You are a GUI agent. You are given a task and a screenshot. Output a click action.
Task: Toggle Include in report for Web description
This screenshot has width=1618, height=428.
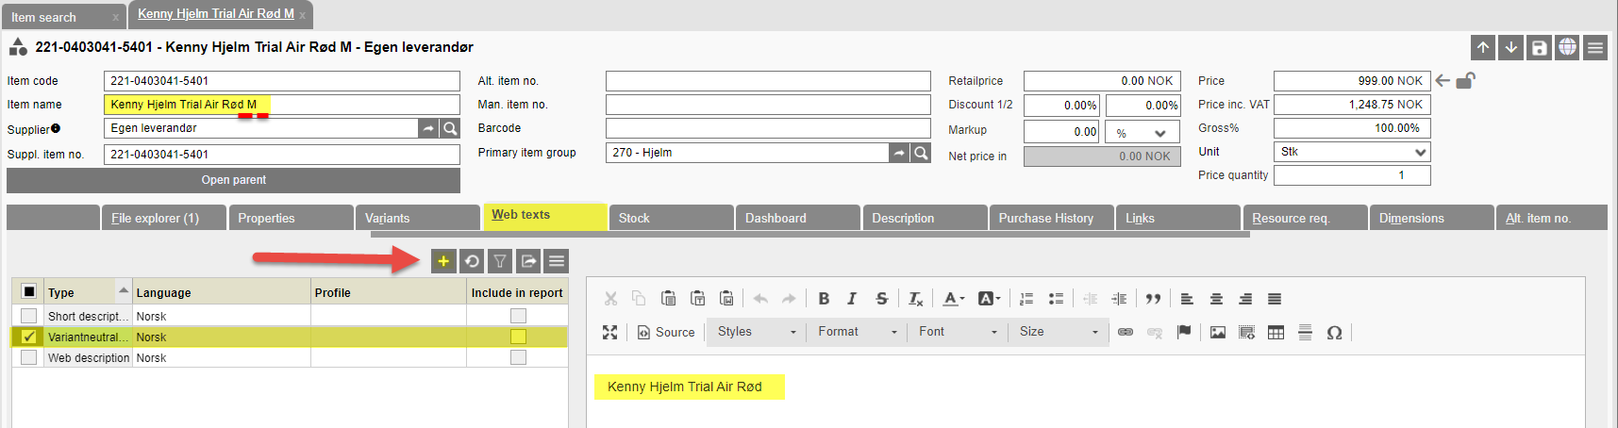[518, 357]
